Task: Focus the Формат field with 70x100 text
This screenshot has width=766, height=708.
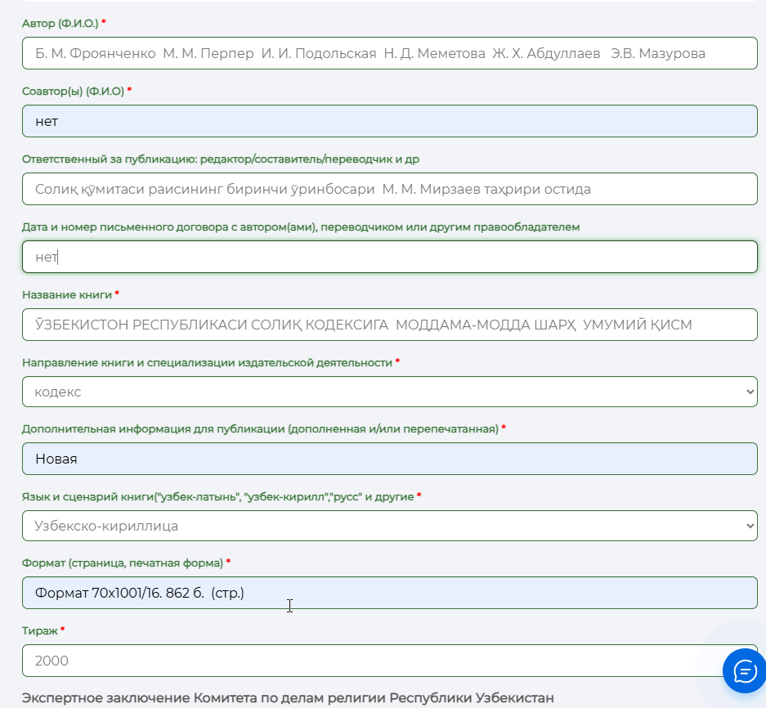Action: click(x=389, y=593)
